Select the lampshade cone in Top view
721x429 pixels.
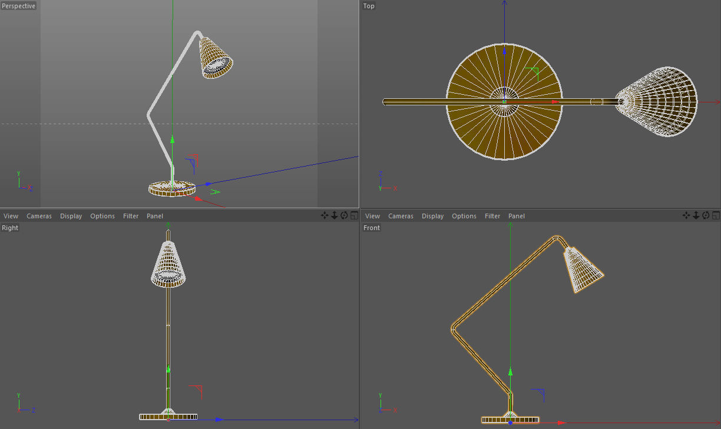(657, 102)
